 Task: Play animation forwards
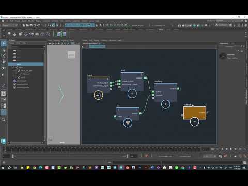(231, 149)
